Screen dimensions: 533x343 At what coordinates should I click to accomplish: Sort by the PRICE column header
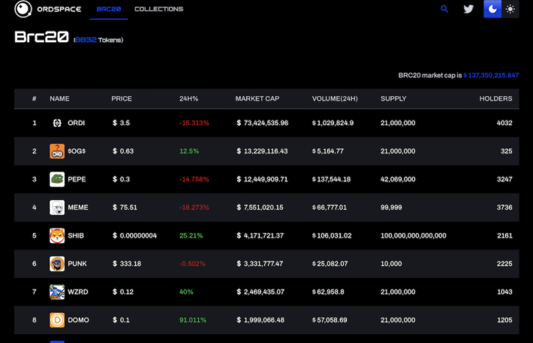click(122, 99)
